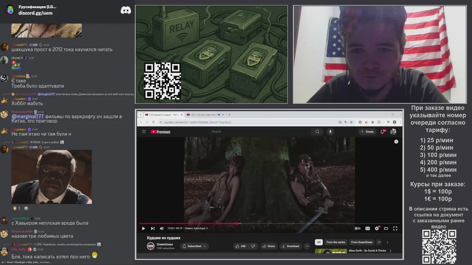This screenshot has height=265, width=472.
Task: Reload the browser page
Action: (153, 122)
